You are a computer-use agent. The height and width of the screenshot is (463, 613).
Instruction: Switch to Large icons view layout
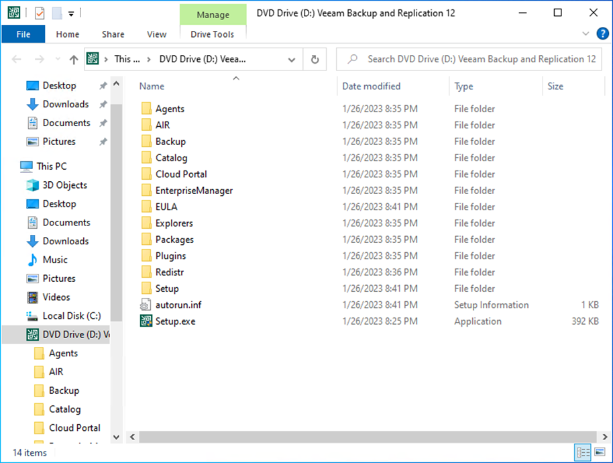tap(600, 452)
